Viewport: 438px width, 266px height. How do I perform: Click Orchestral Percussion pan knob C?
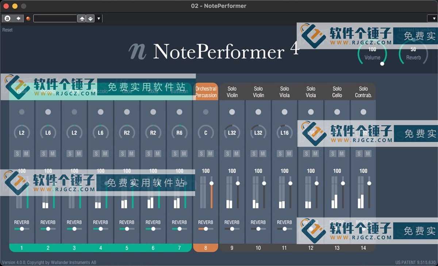pyautogui.click(x=206, y=133)
